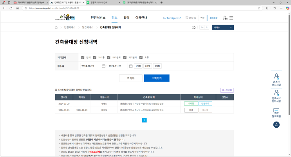This screenshot has height=157, width=291.
Task: Switch to the 네이버 검색 tab
Action: 103,3
